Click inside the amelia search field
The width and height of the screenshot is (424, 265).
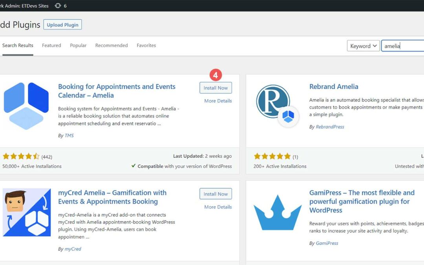(400, 46)
